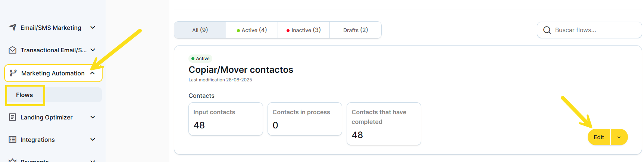The width and height of the screenshot is (644, 162).
Task: Click the search magnifier icon
Action: (x=547, y=30)
